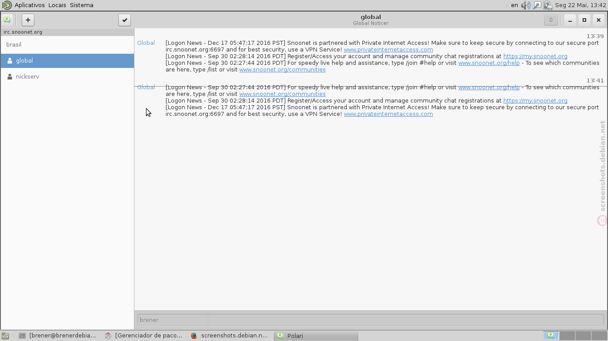Open first https://my.snoonet.org link
Screen dimensions: 608x341
tap(535, 56)
